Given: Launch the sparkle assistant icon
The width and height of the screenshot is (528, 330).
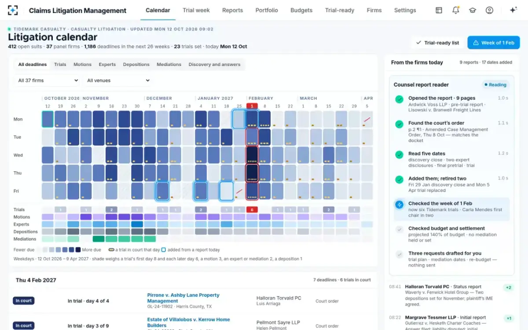Looking at the screenshot, I should point(513,10).
